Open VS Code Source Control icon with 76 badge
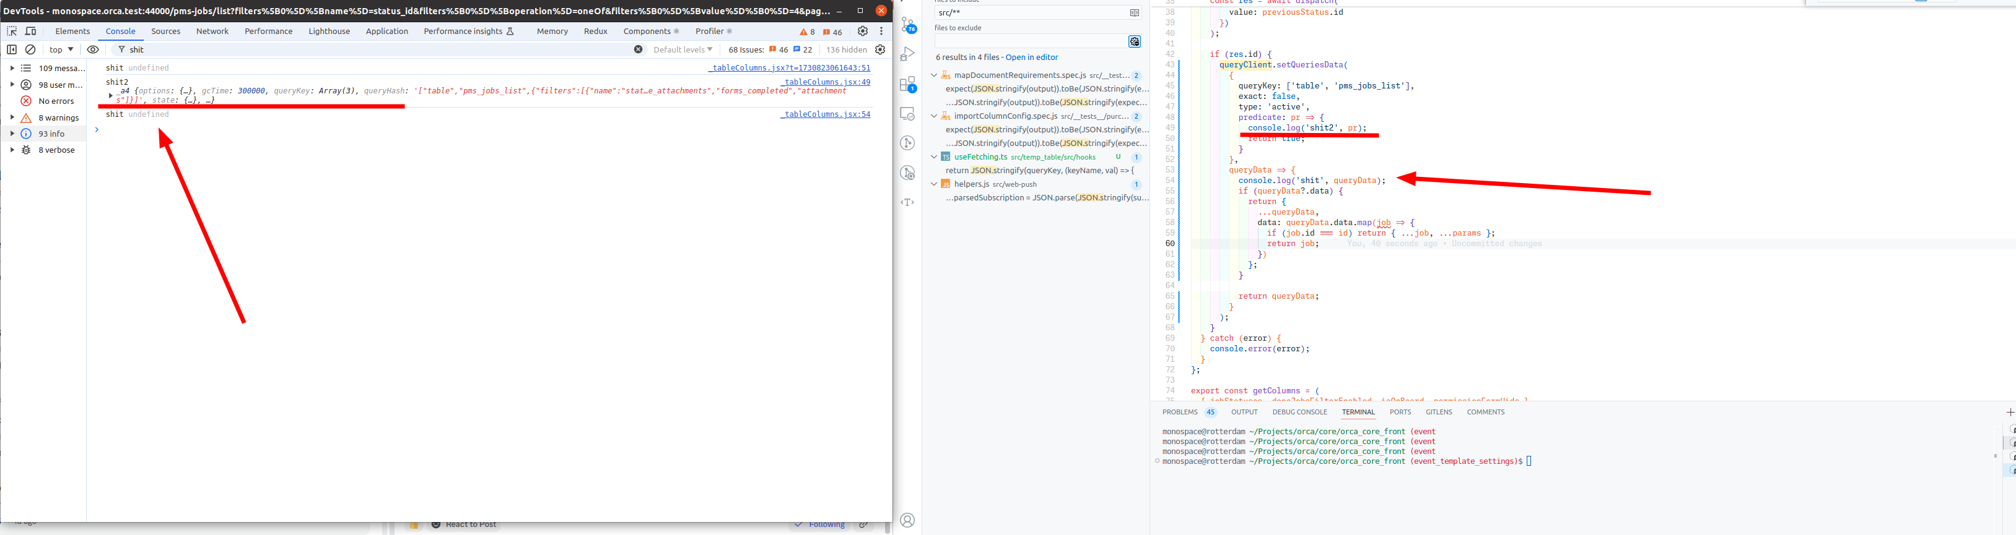The image size is (2016, 535). coord(908,25)
